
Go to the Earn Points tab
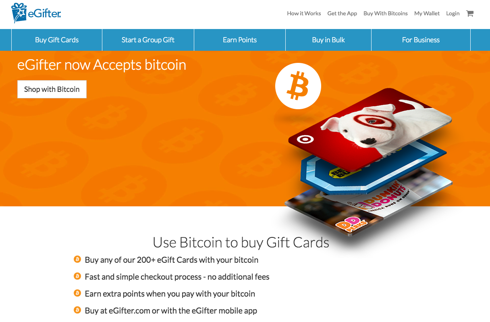pos(240,40)
